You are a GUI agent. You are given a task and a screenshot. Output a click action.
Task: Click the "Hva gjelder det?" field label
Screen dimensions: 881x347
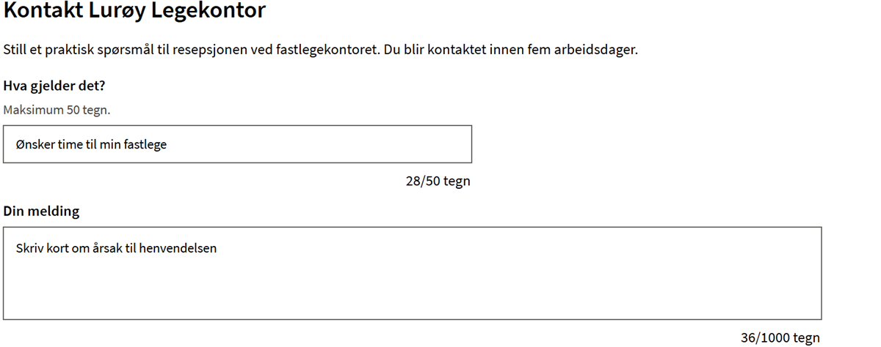[x=54, y=86]
